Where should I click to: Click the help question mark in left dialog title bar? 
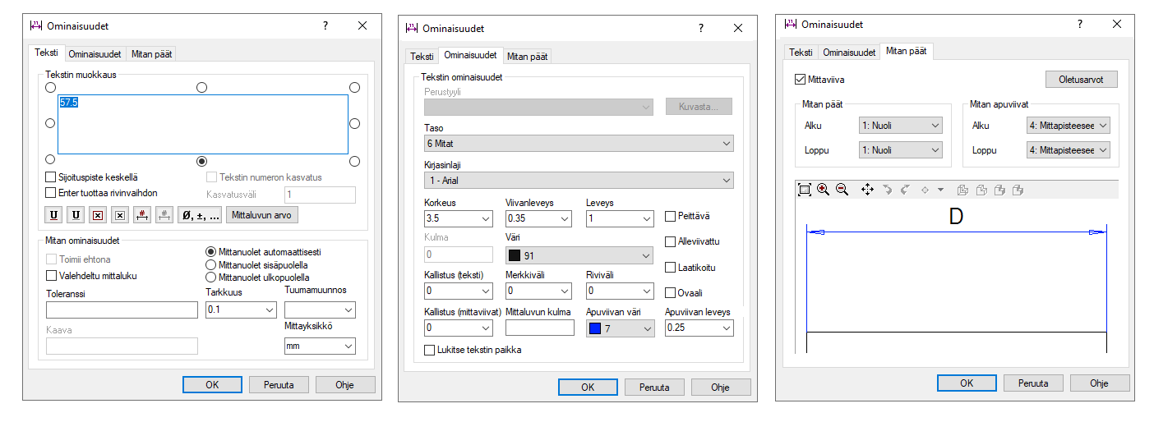pyautogui.click(x=325, y=25)
